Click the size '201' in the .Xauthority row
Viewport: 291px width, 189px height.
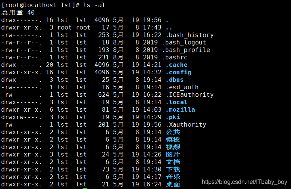[x=104, y=124]
